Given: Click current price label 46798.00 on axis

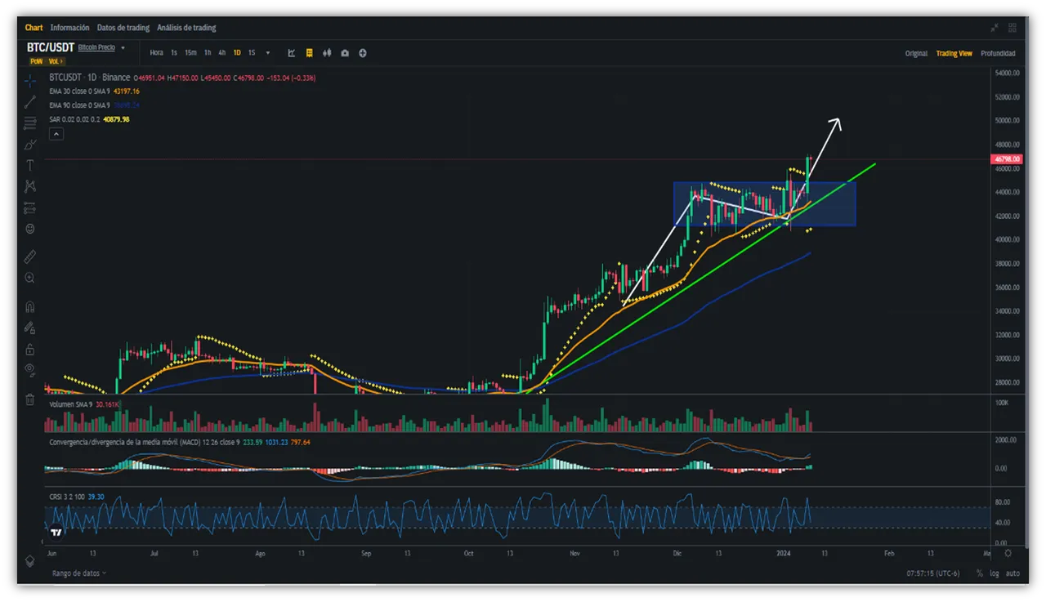Looking at the screenshot, I should point(1005,159).
